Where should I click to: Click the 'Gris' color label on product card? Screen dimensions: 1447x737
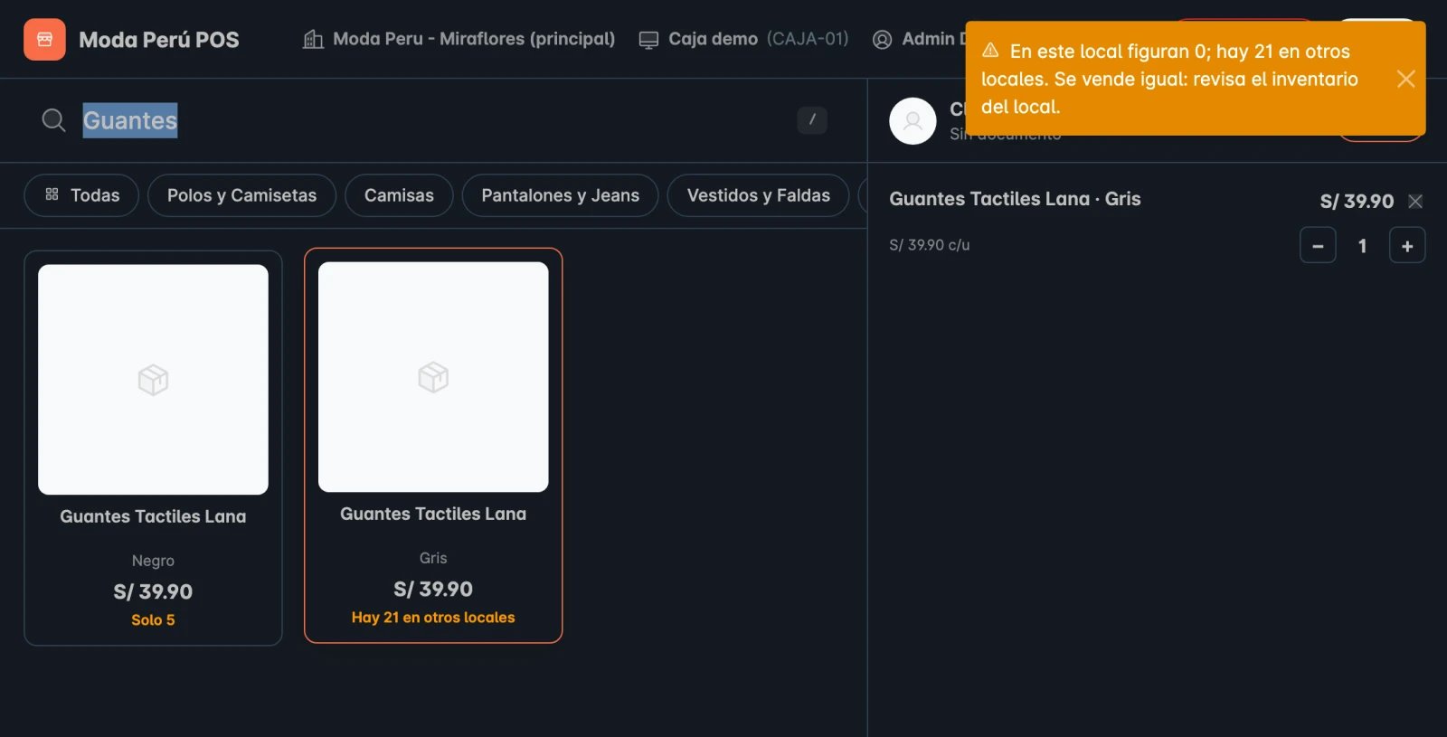point(433,558)
